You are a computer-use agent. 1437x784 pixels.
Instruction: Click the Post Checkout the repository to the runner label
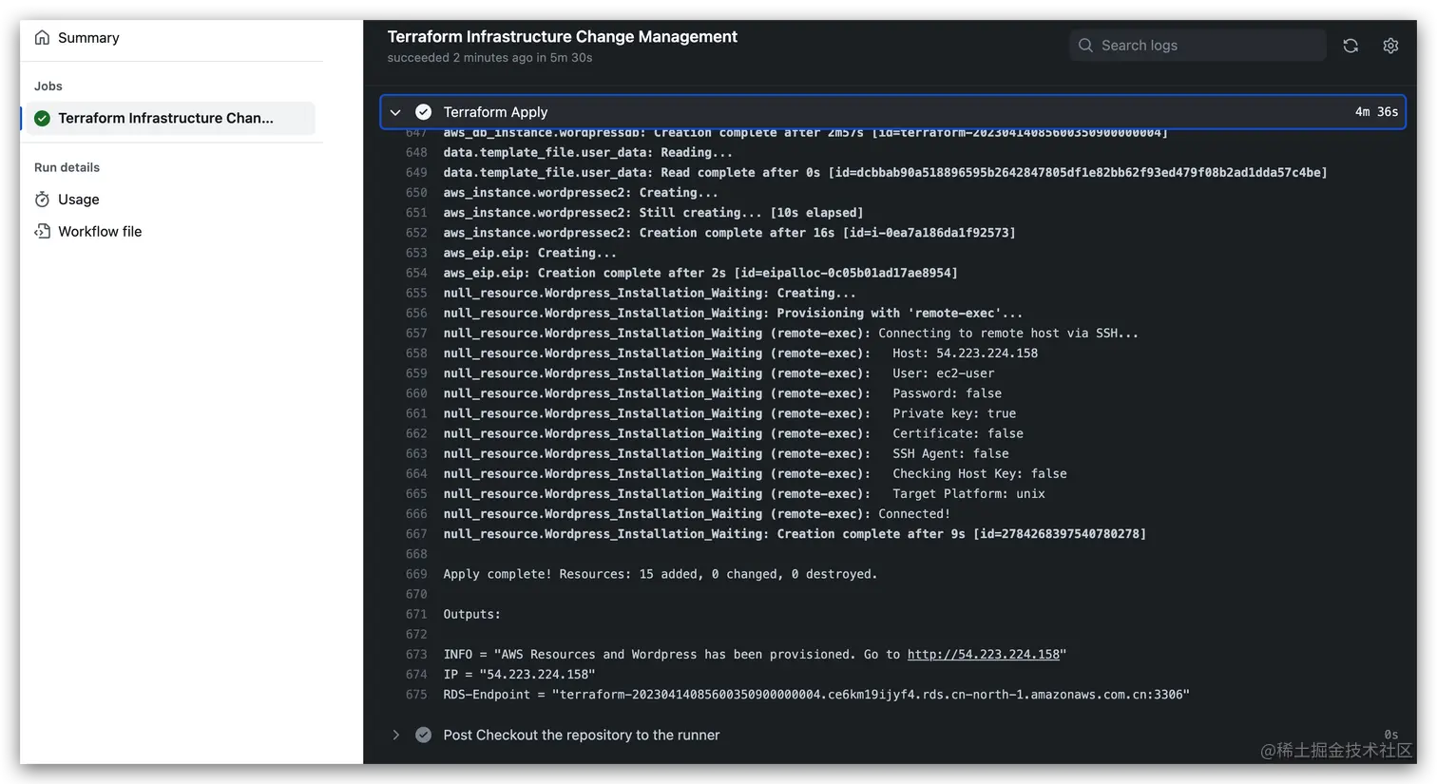pyautogui.click(x=582, y=735)
